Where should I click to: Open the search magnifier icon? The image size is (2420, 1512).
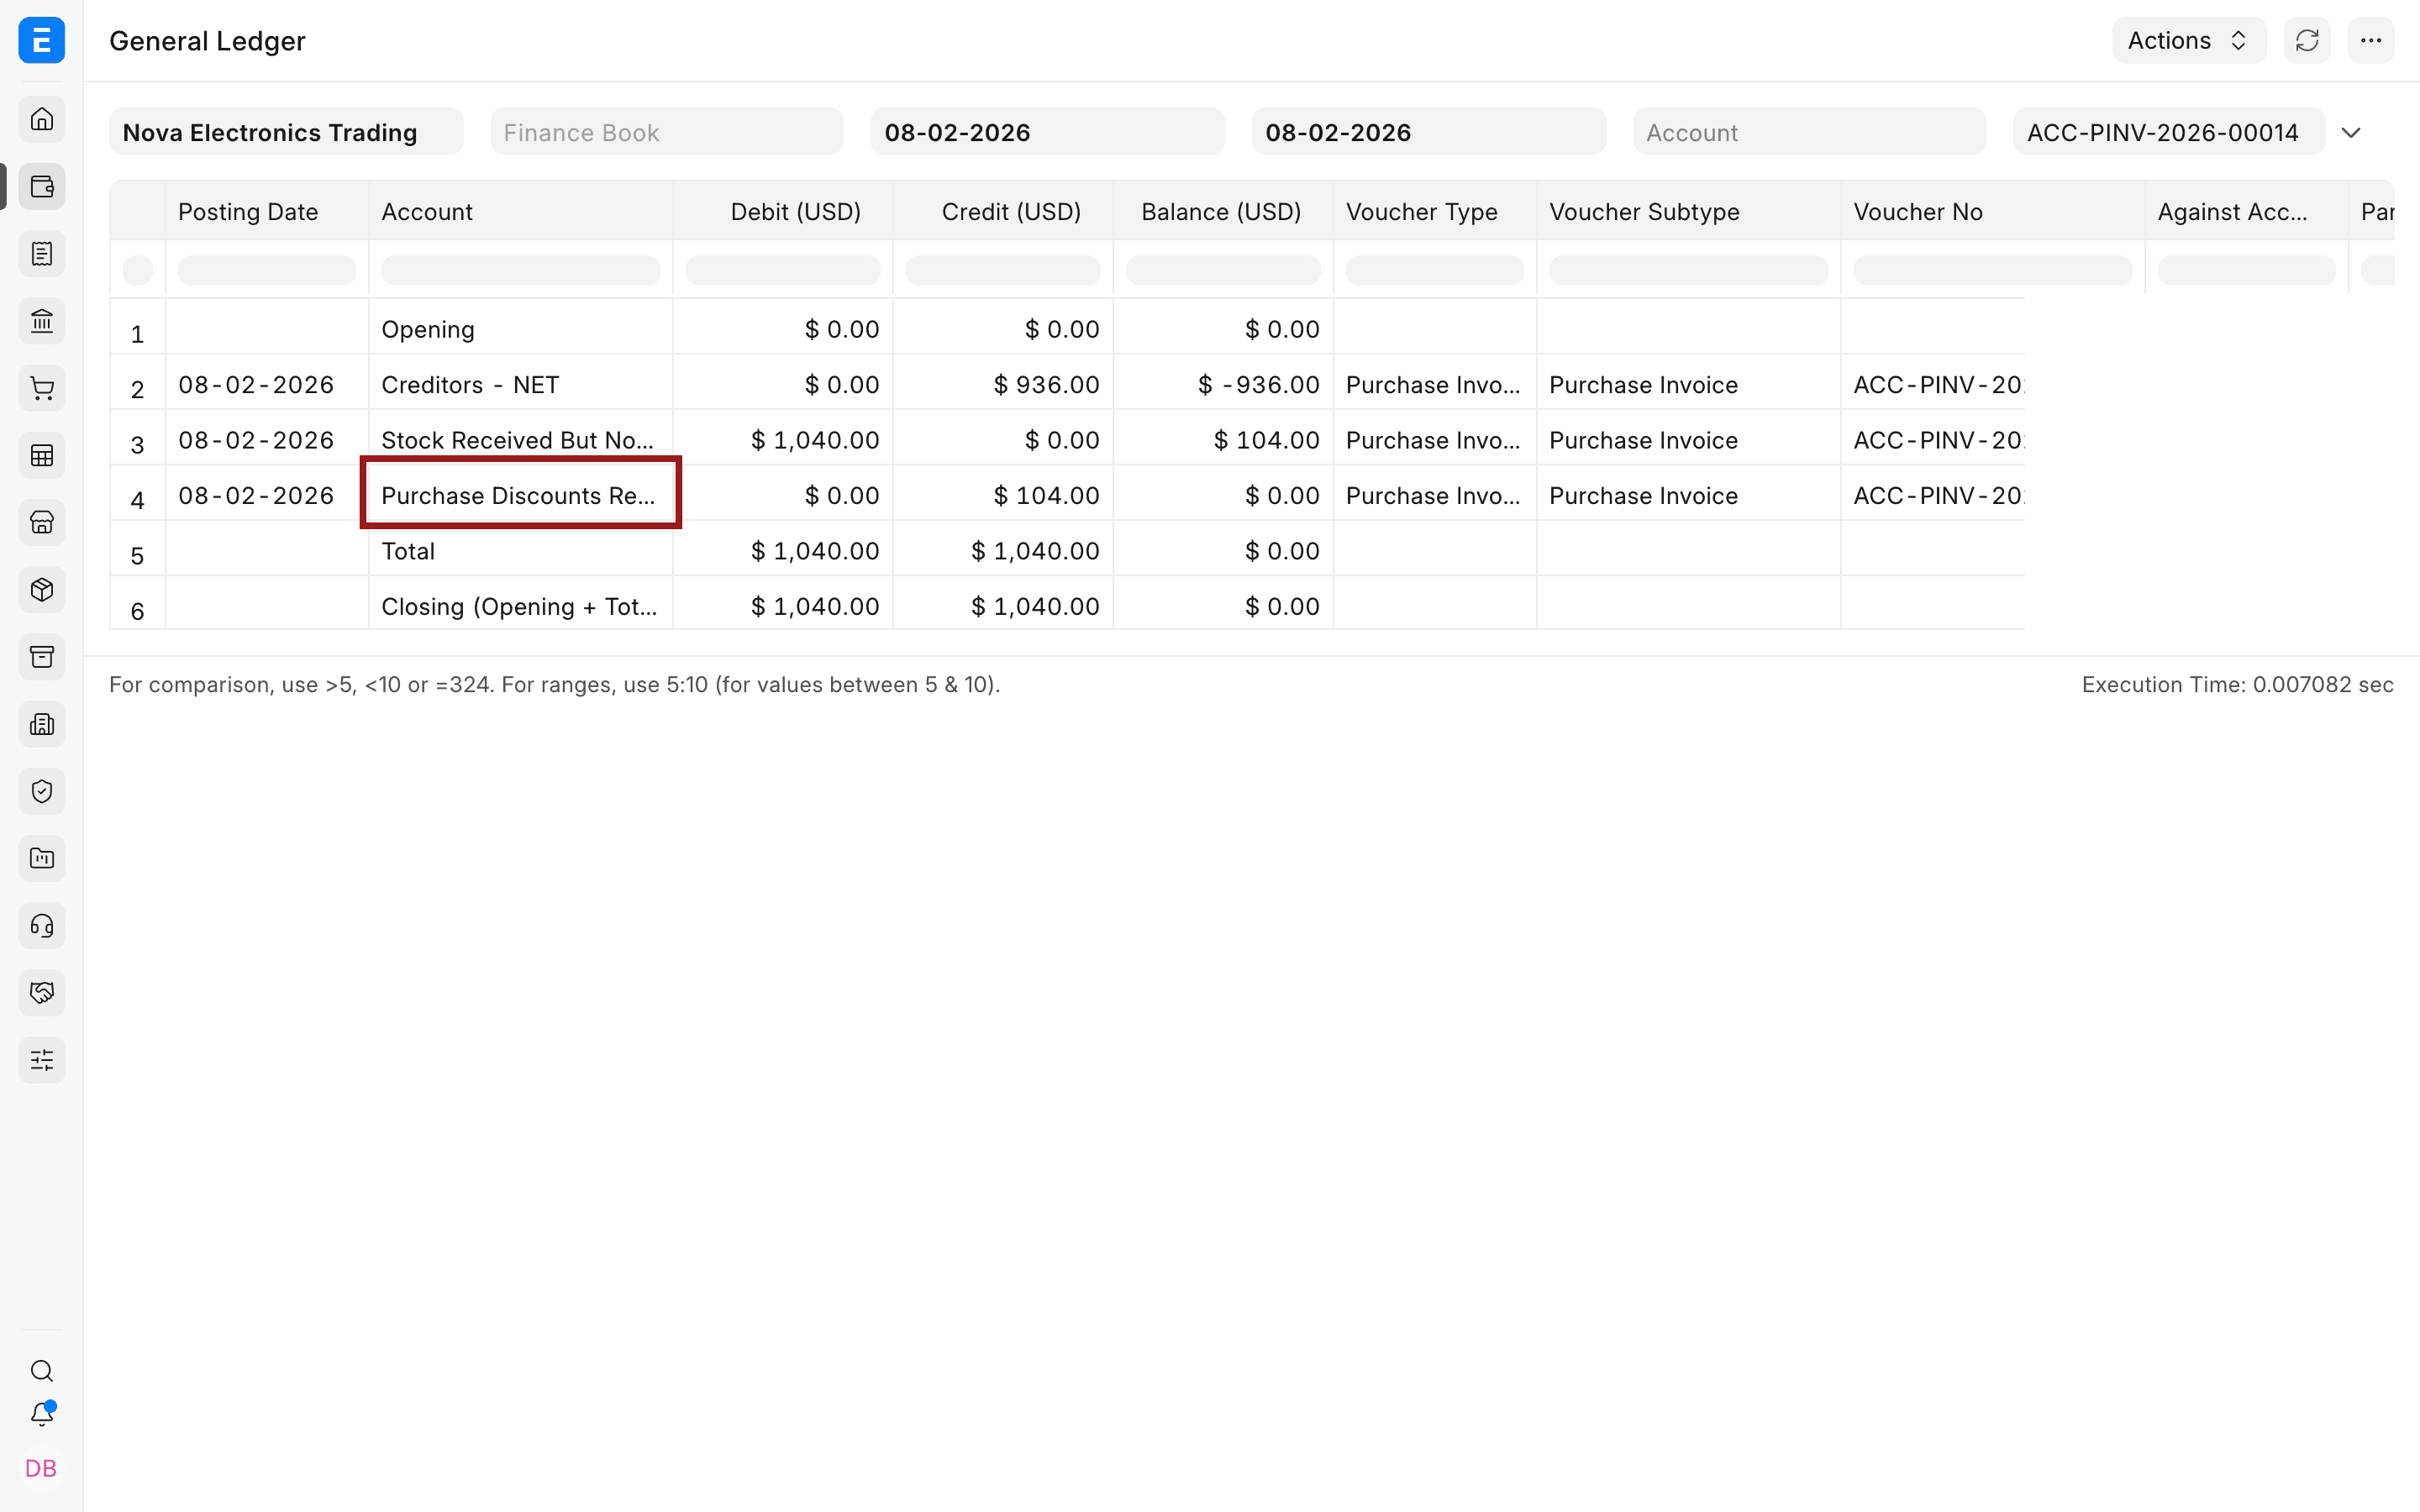42,1371
